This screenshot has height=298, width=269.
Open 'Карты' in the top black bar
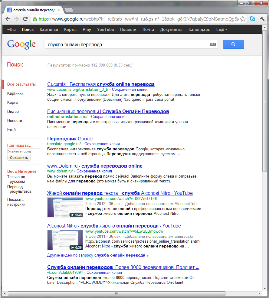(x=70, y=29)
